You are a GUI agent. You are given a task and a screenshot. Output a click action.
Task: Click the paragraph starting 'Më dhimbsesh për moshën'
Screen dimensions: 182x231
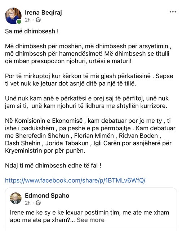pyautogui.click(x=88, y=54)
